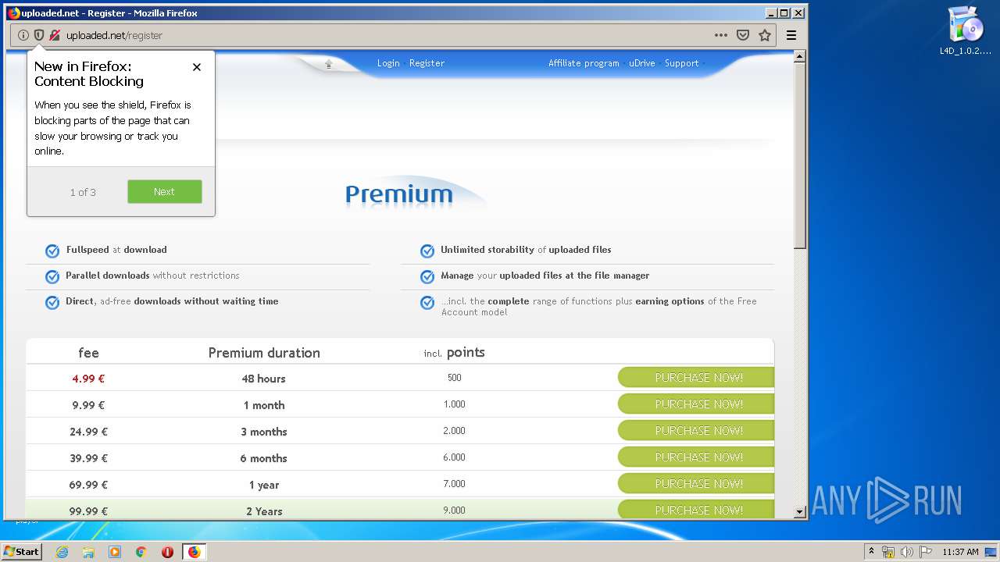Open the volume speaker tray icon
Viewport: 1000px width, 562px height.
pos(906,552)
